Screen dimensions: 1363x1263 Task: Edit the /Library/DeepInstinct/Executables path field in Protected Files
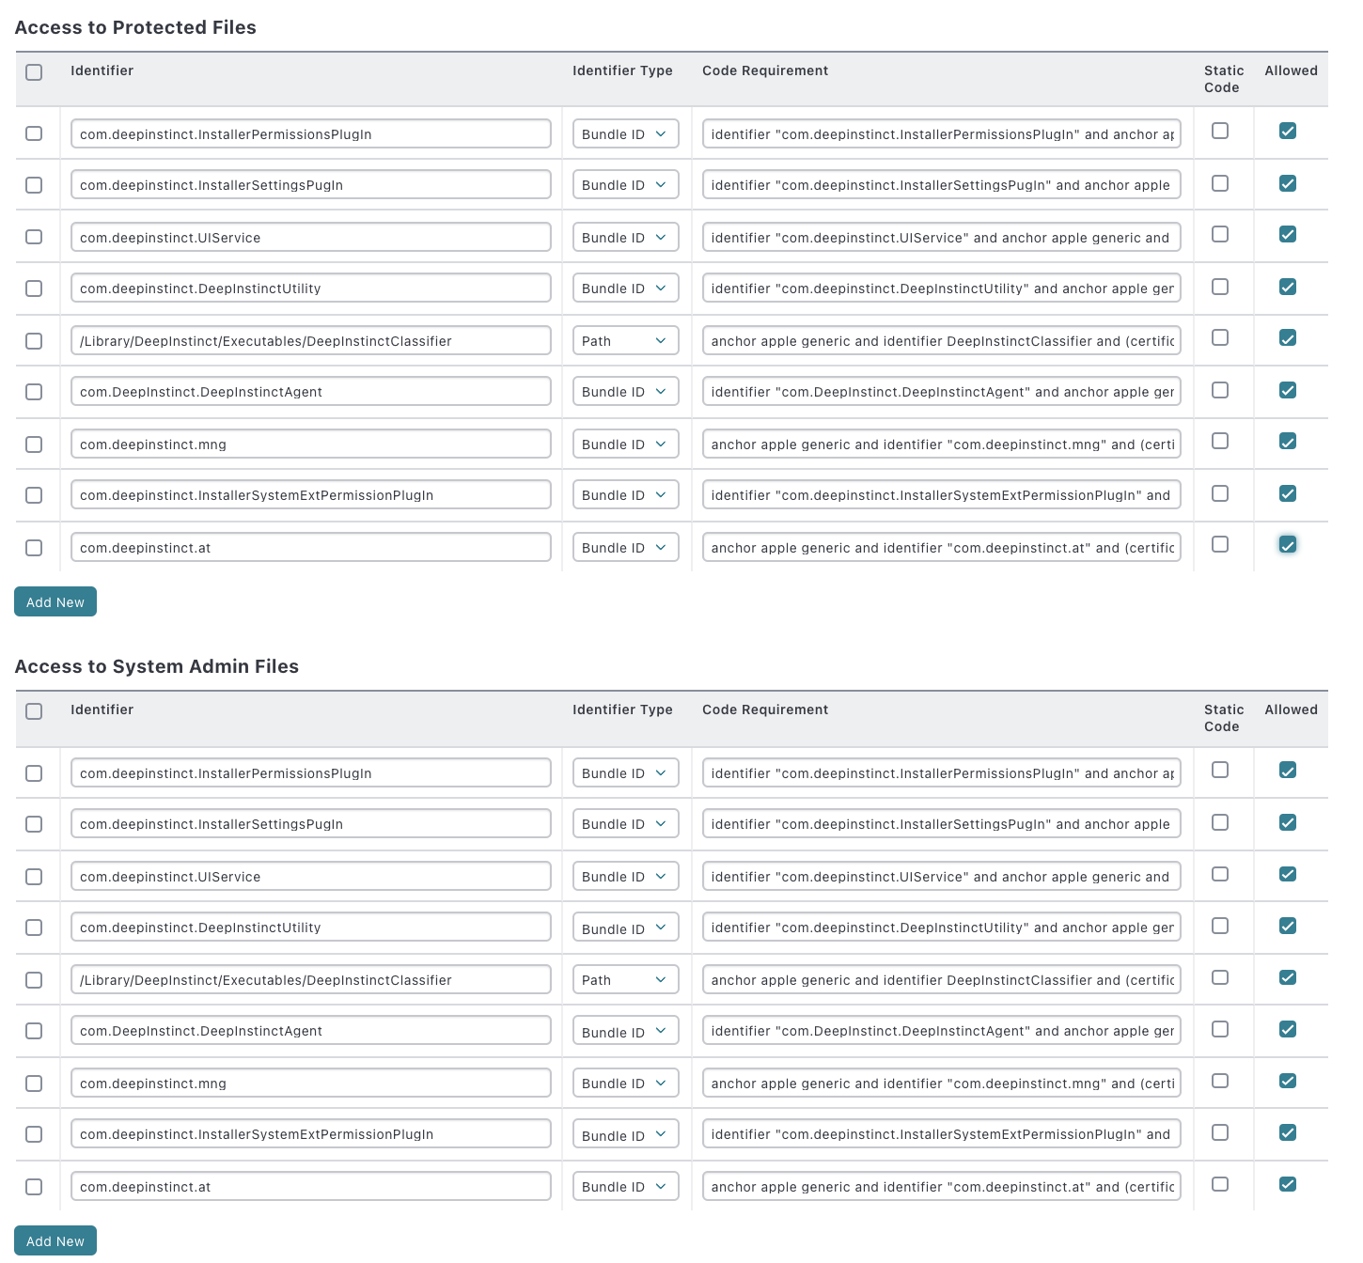point(310,340)
